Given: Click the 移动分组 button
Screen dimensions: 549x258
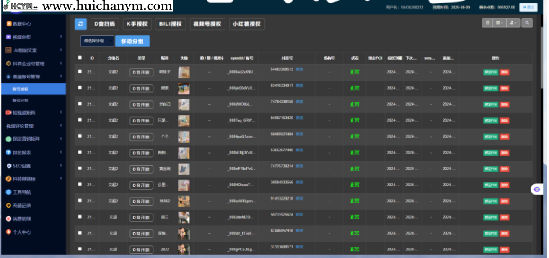Looking at the screenshot, I should point(132,41).
